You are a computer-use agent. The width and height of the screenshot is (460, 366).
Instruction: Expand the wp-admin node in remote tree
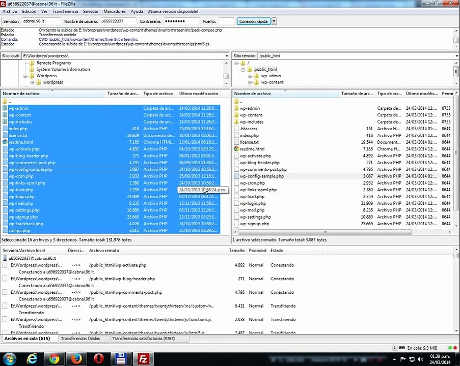pos(250,76)
